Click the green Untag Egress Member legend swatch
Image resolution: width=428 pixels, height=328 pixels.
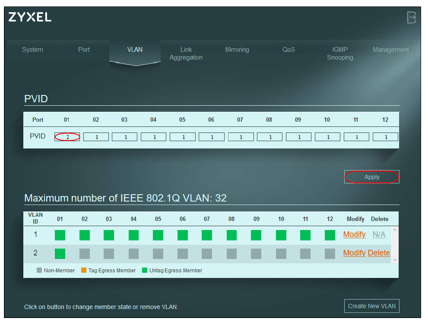tap(145, 270)
